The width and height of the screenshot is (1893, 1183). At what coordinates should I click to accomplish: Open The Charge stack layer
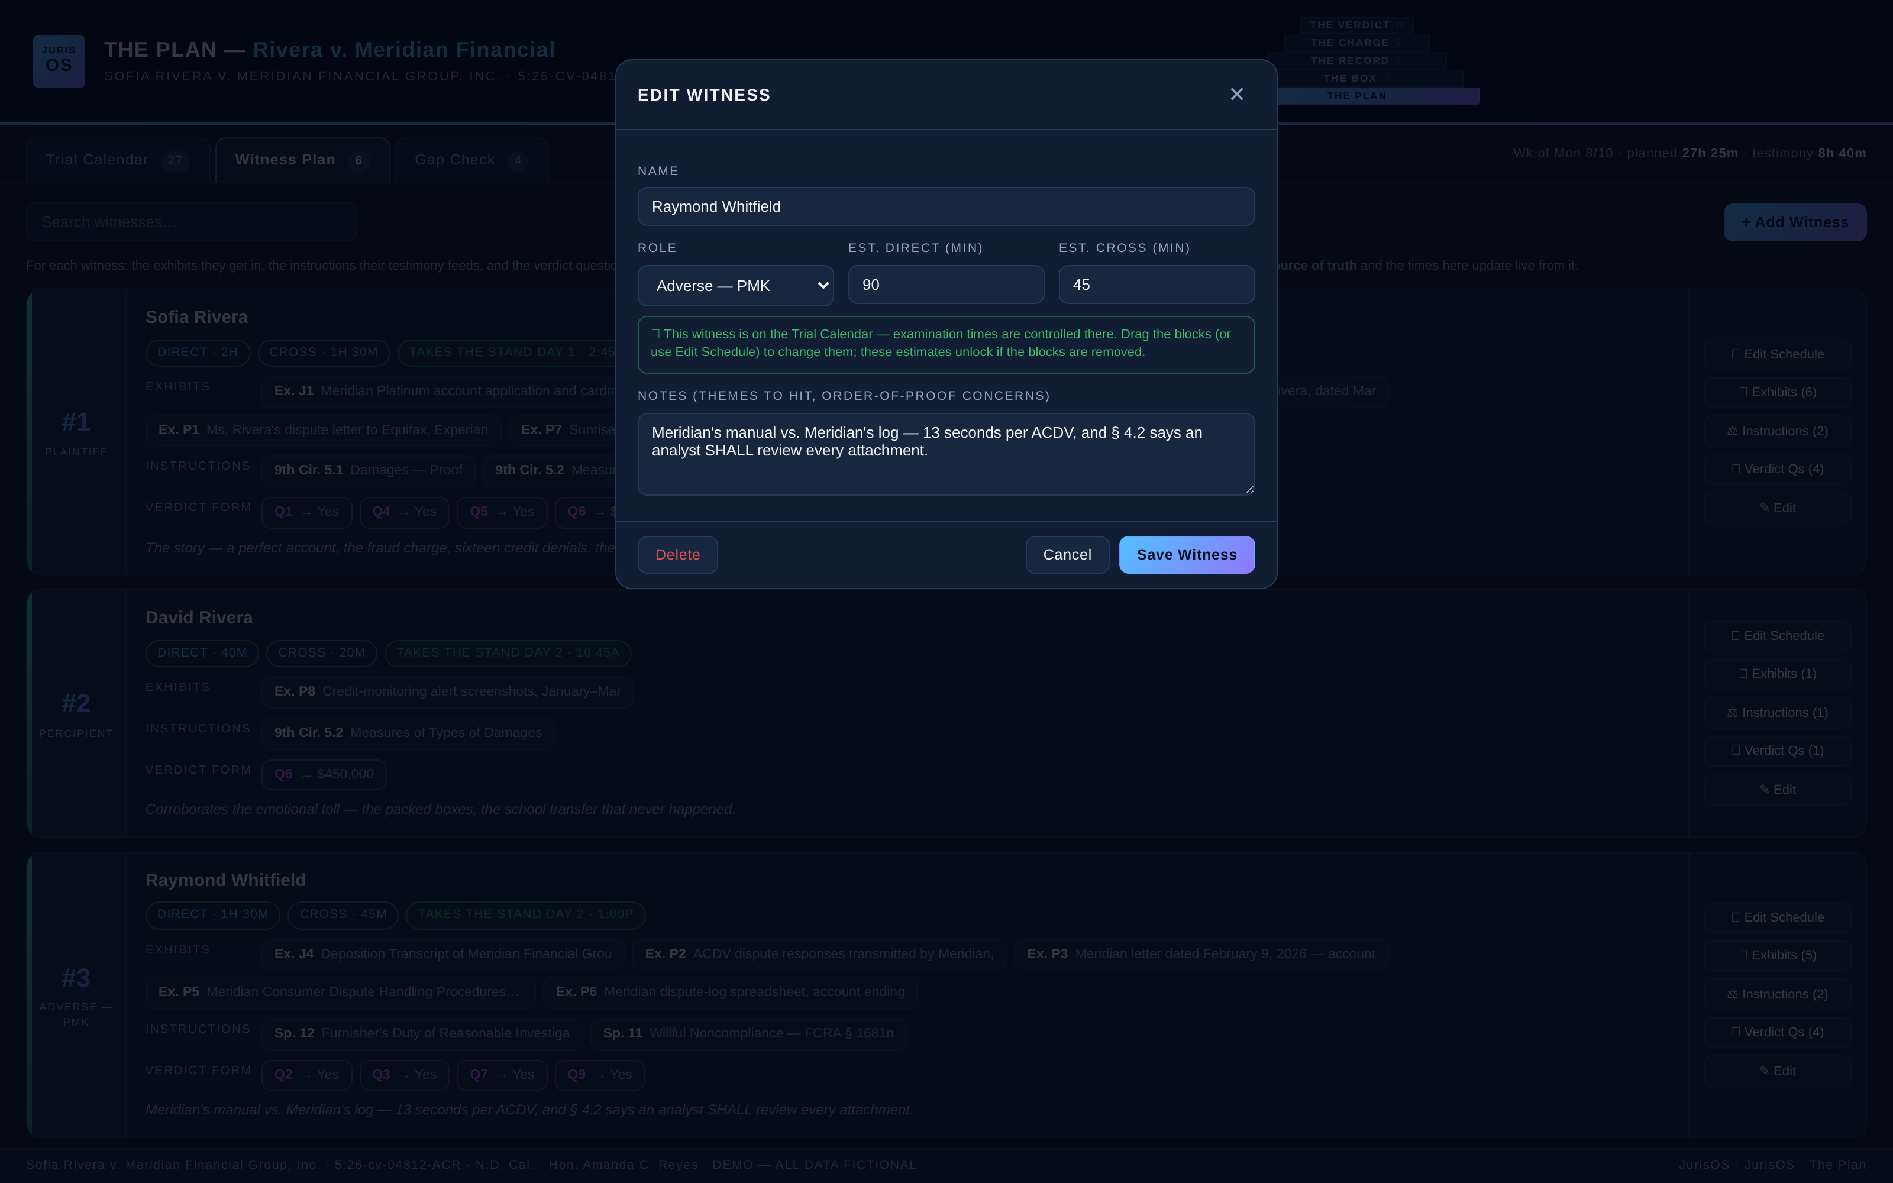coord(1356,43)
